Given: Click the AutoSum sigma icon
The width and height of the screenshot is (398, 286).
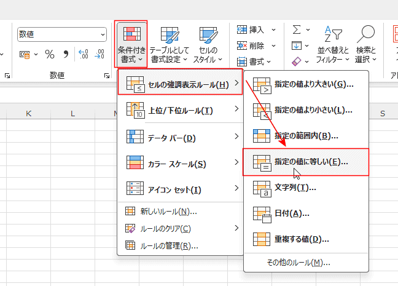Looking at the screenshot, I should tap(297, 29).
